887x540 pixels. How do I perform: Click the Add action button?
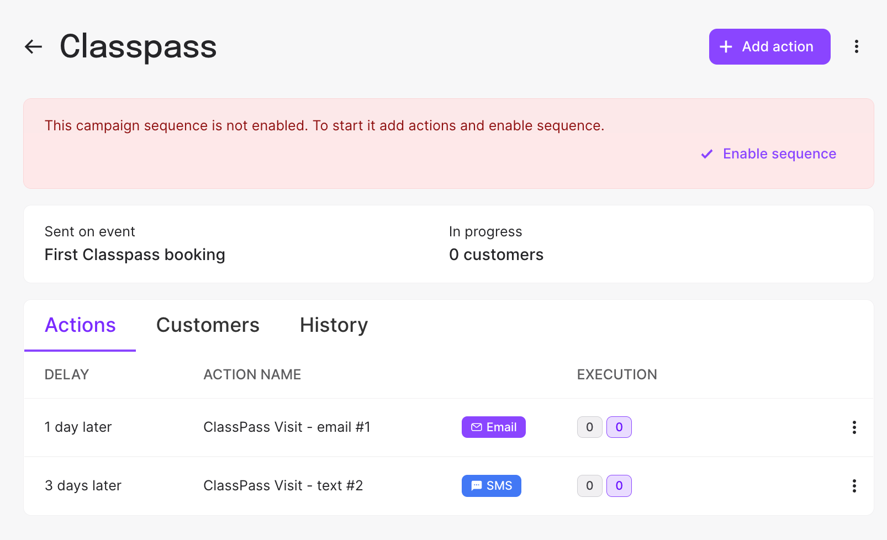(x=769, y=46)
